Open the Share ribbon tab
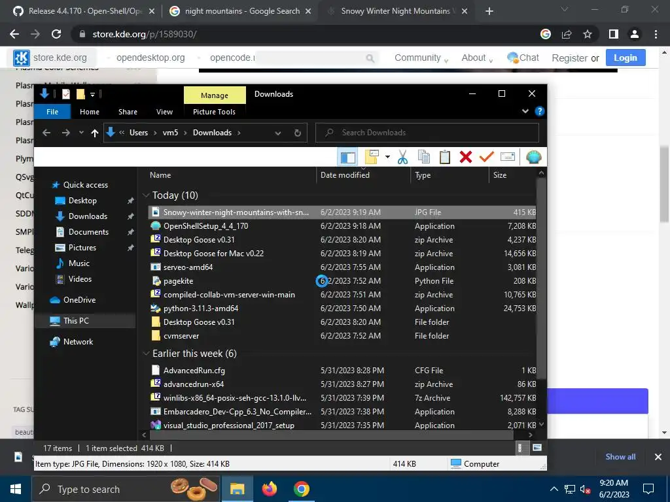The width and height of the screenshot is (670, 502). pyautogui.click(x=128, y=112)
